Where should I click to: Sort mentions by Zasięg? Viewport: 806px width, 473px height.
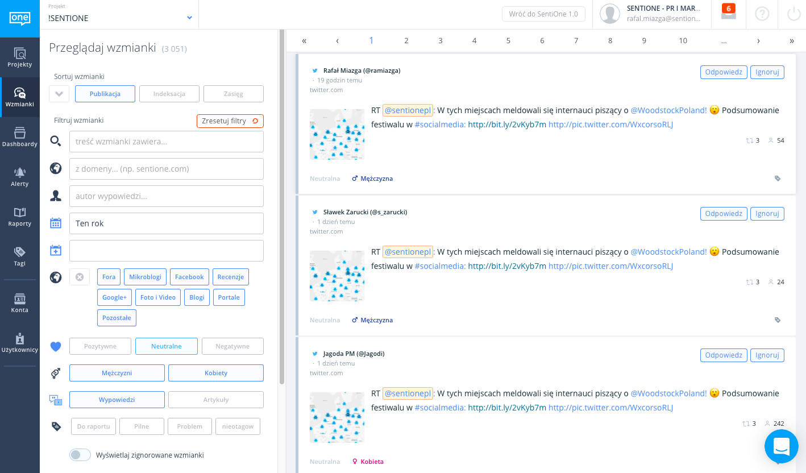coord(233,94)
